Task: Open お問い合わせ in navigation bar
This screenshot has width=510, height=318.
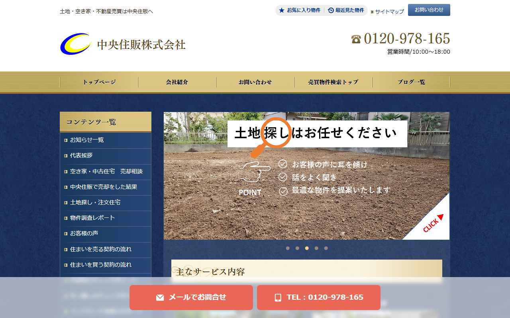Action: 255,82
